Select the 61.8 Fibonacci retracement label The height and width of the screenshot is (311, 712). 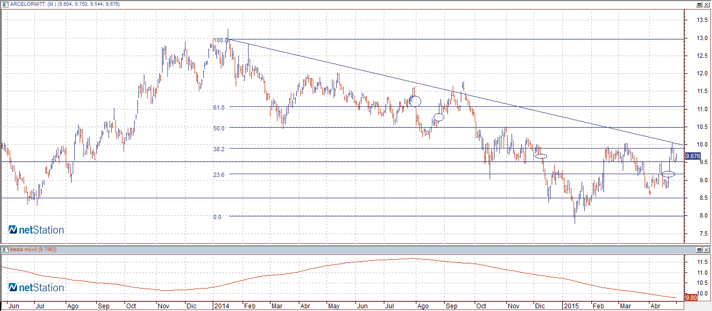[218, 107]
